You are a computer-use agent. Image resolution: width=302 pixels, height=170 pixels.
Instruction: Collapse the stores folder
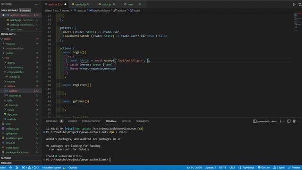tap(11, 86)
